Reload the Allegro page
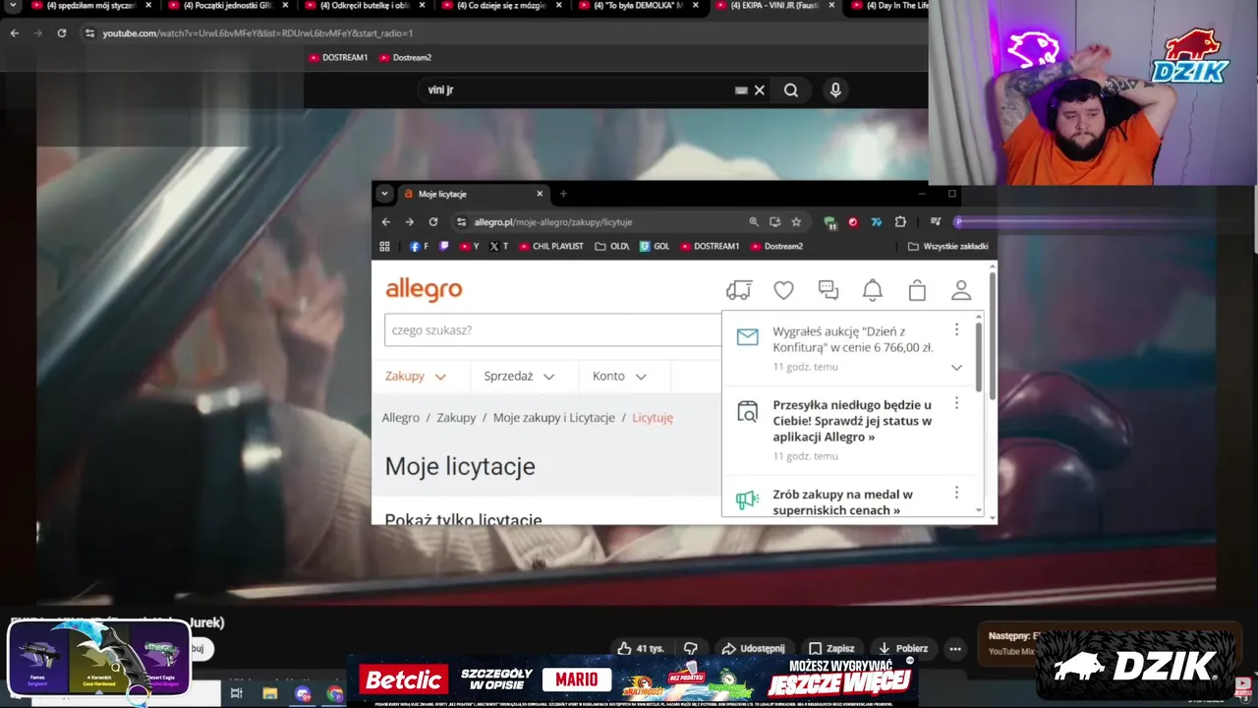The width and height of the screenshot is (1258, 708). (433, 222)
